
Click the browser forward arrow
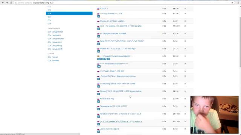[7, 3]
